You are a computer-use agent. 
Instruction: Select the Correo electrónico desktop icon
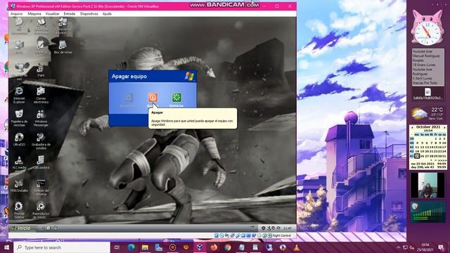coord(41,95)
